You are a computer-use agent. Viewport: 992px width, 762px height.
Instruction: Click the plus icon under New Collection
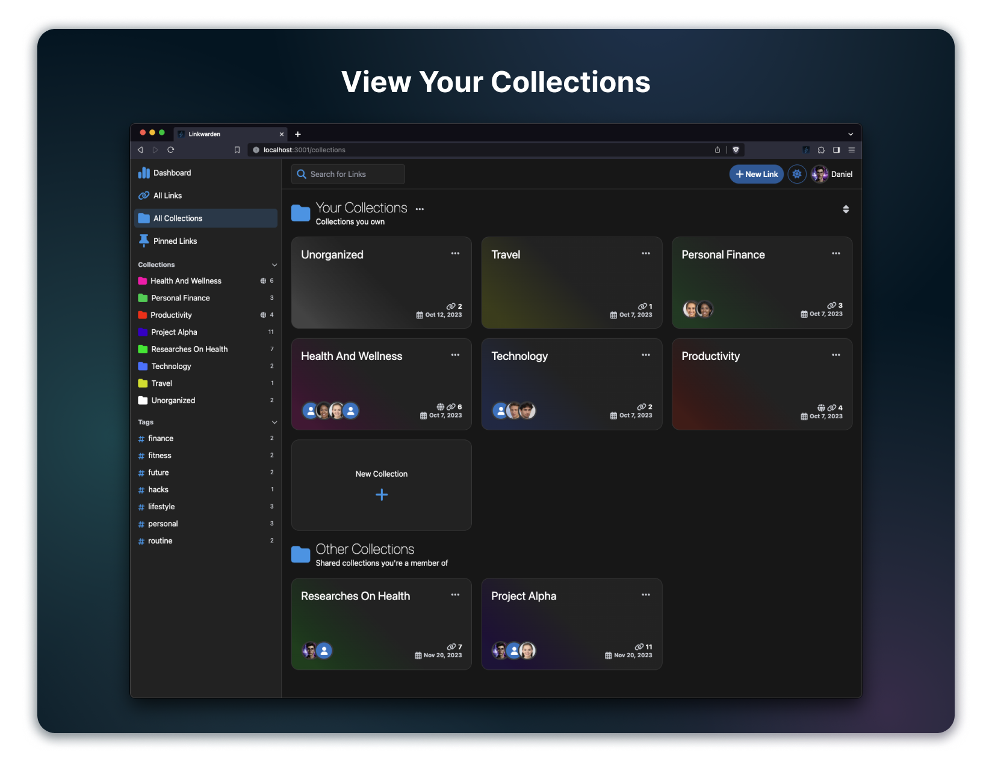click(382, 495)
